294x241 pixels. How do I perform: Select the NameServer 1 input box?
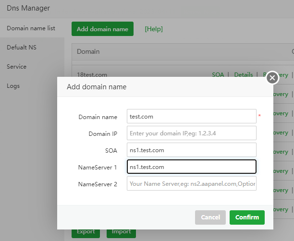pyautogui.click(x=191, y=167)
